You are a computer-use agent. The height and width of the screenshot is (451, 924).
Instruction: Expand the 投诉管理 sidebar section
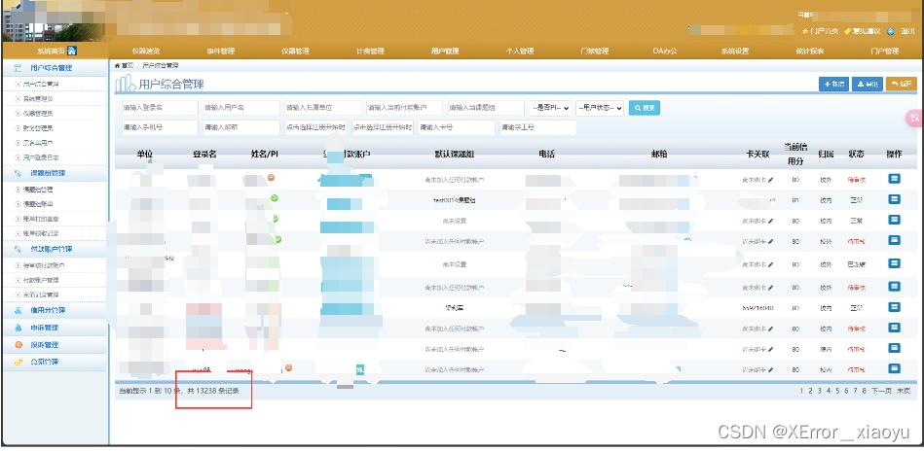(x=55, y=345)
